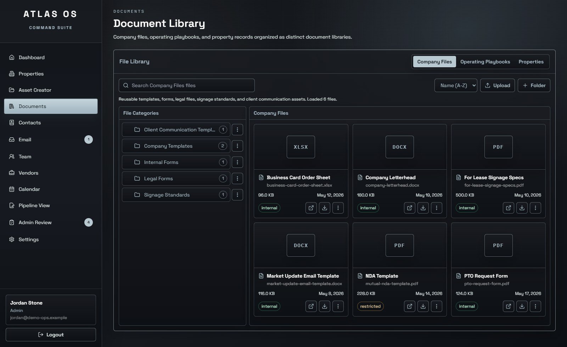Screen dimensions: 567x347
Task: Select the Client Communication Templates folder
Action: (176, 130)
